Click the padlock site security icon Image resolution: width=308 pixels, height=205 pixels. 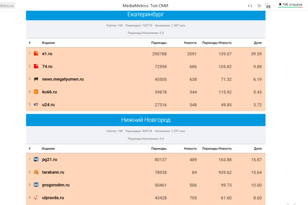(x=268, y=6)
